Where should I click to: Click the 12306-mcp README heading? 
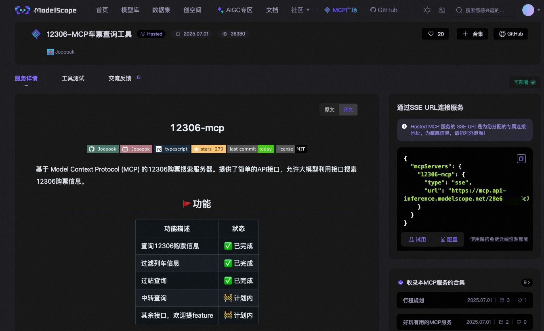click(x=197, y=128)
